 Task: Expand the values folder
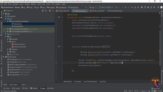(x=8, y=52)
